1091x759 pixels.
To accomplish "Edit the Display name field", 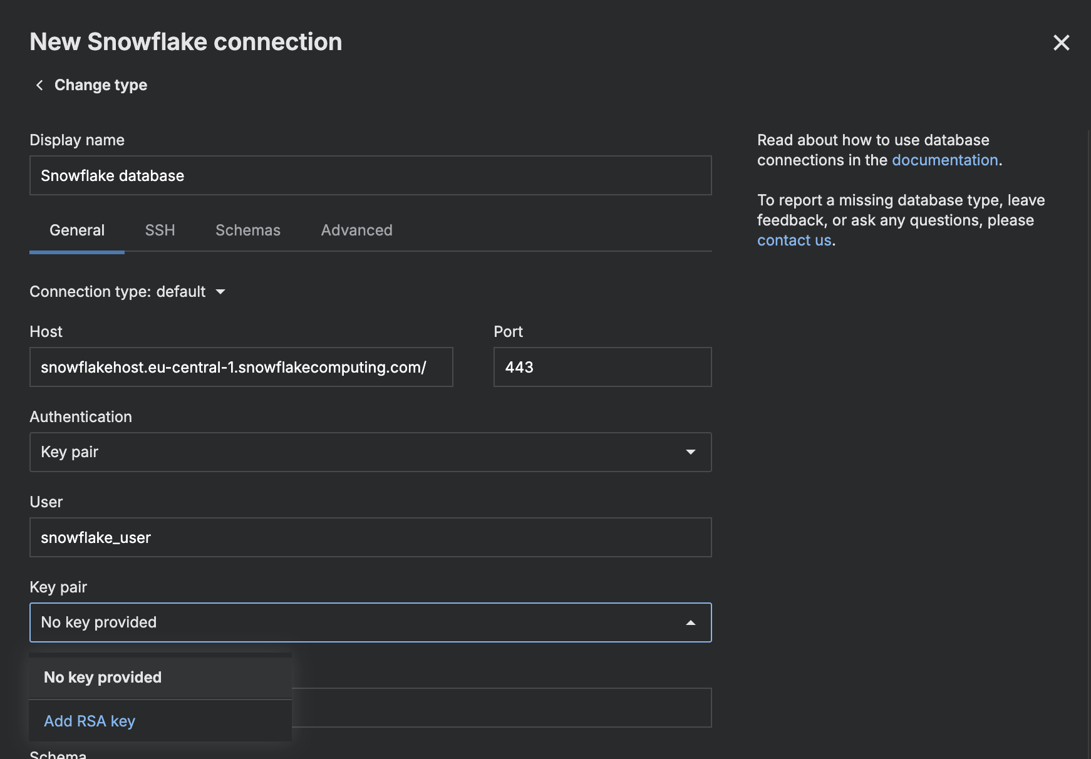I will tap(370, 175).
